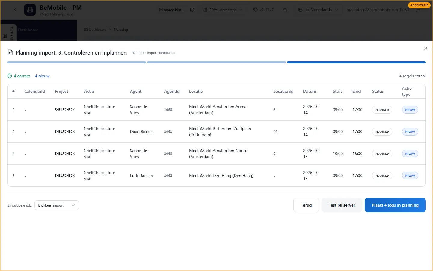Click the PLANNED badge in Daan Bakker's row

tap(382, 132)
